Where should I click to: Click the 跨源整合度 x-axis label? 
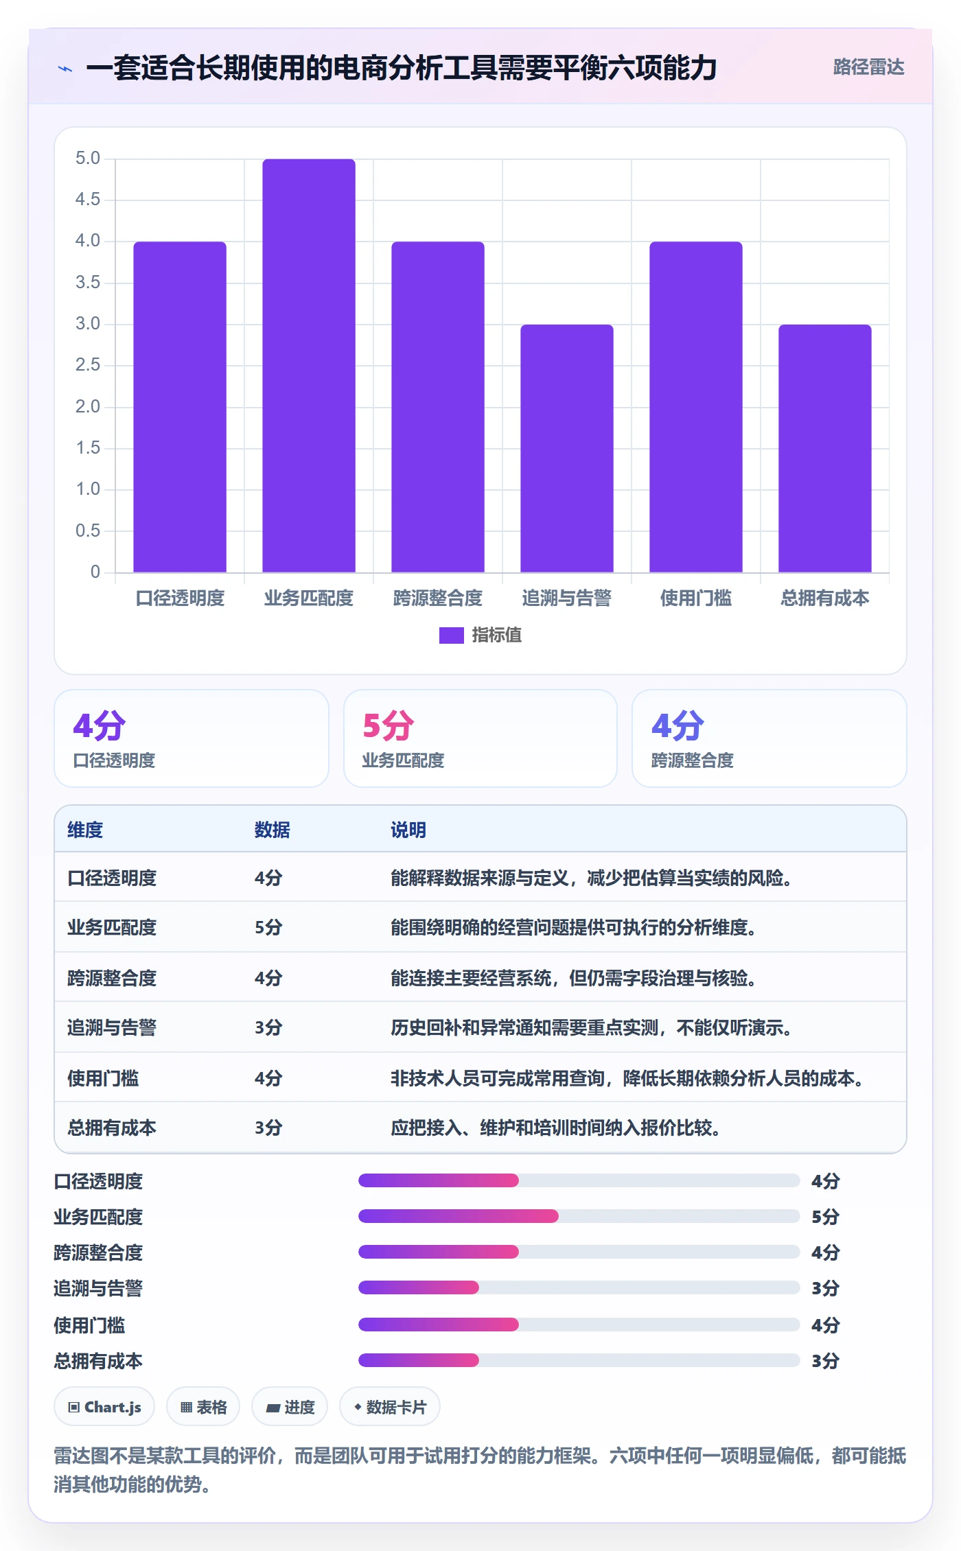(438, 598)
